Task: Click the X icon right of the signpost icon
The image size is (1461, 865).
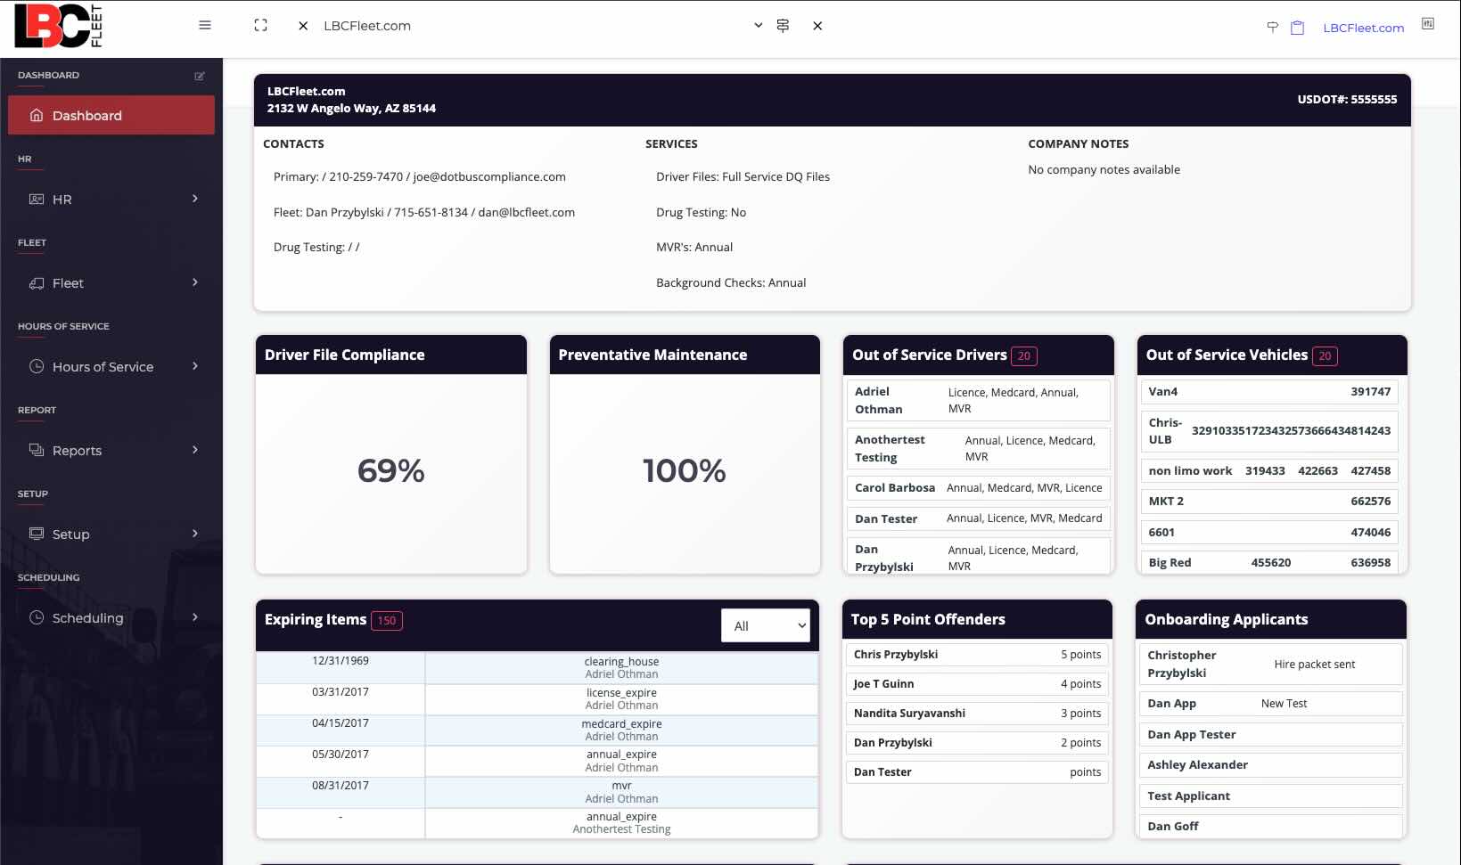Action: click(817, 26)
